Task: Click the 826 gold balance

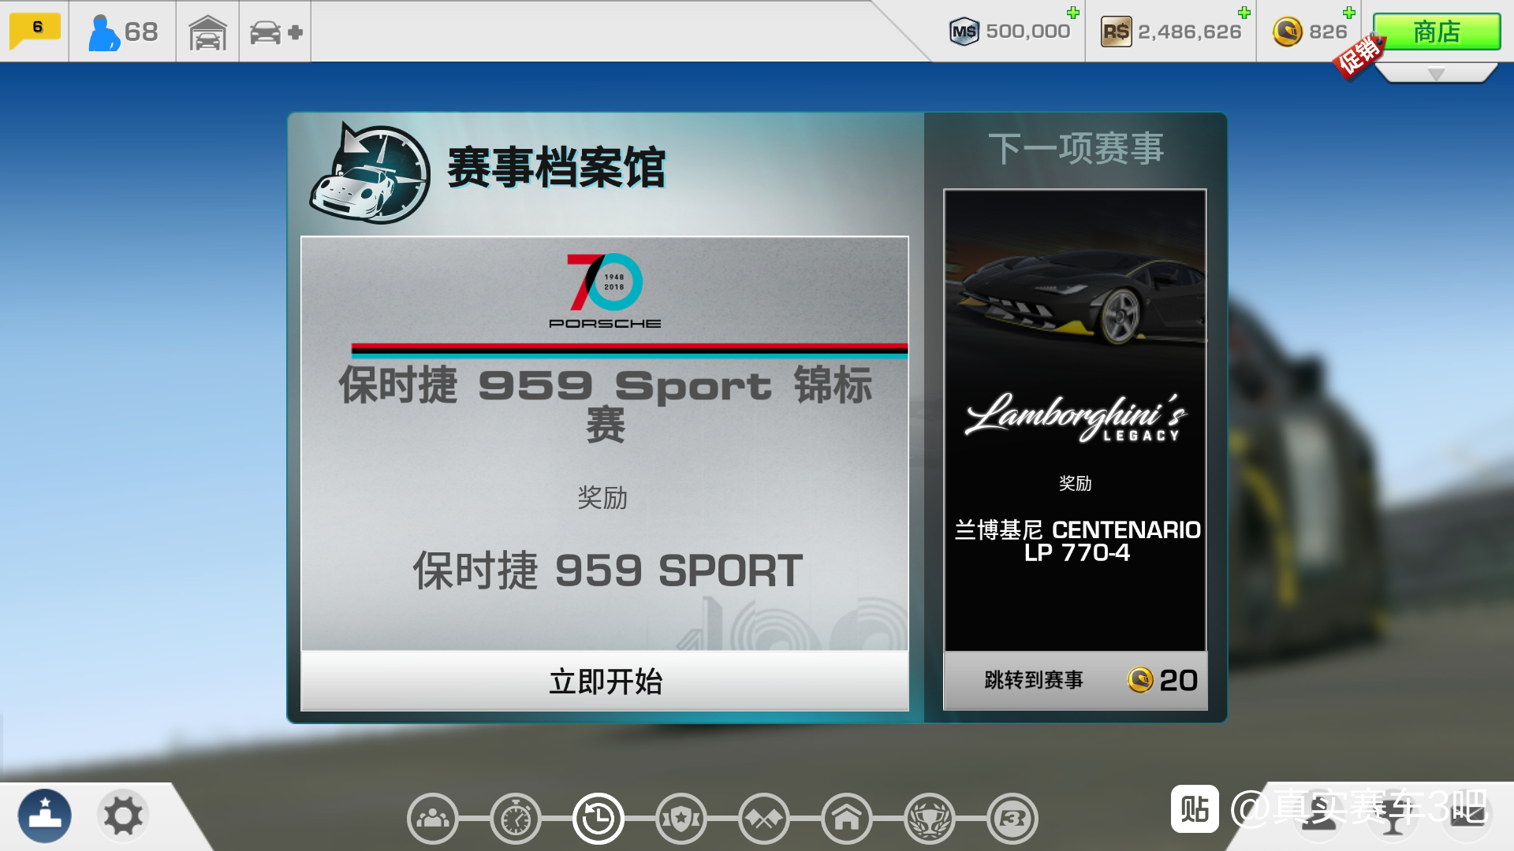Action: (1310, 32)
